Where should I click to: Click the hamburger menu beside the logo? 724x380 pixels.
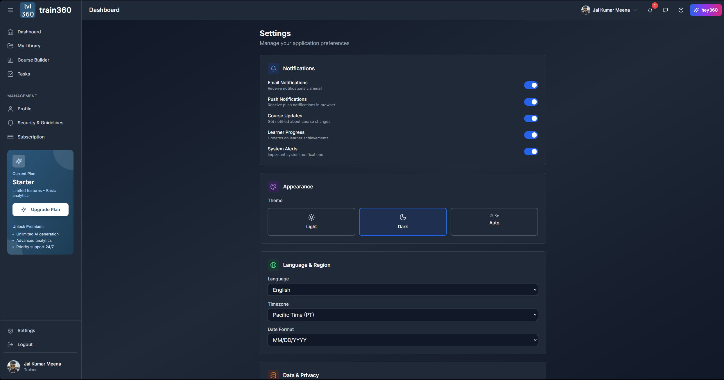tap(10, 10)
